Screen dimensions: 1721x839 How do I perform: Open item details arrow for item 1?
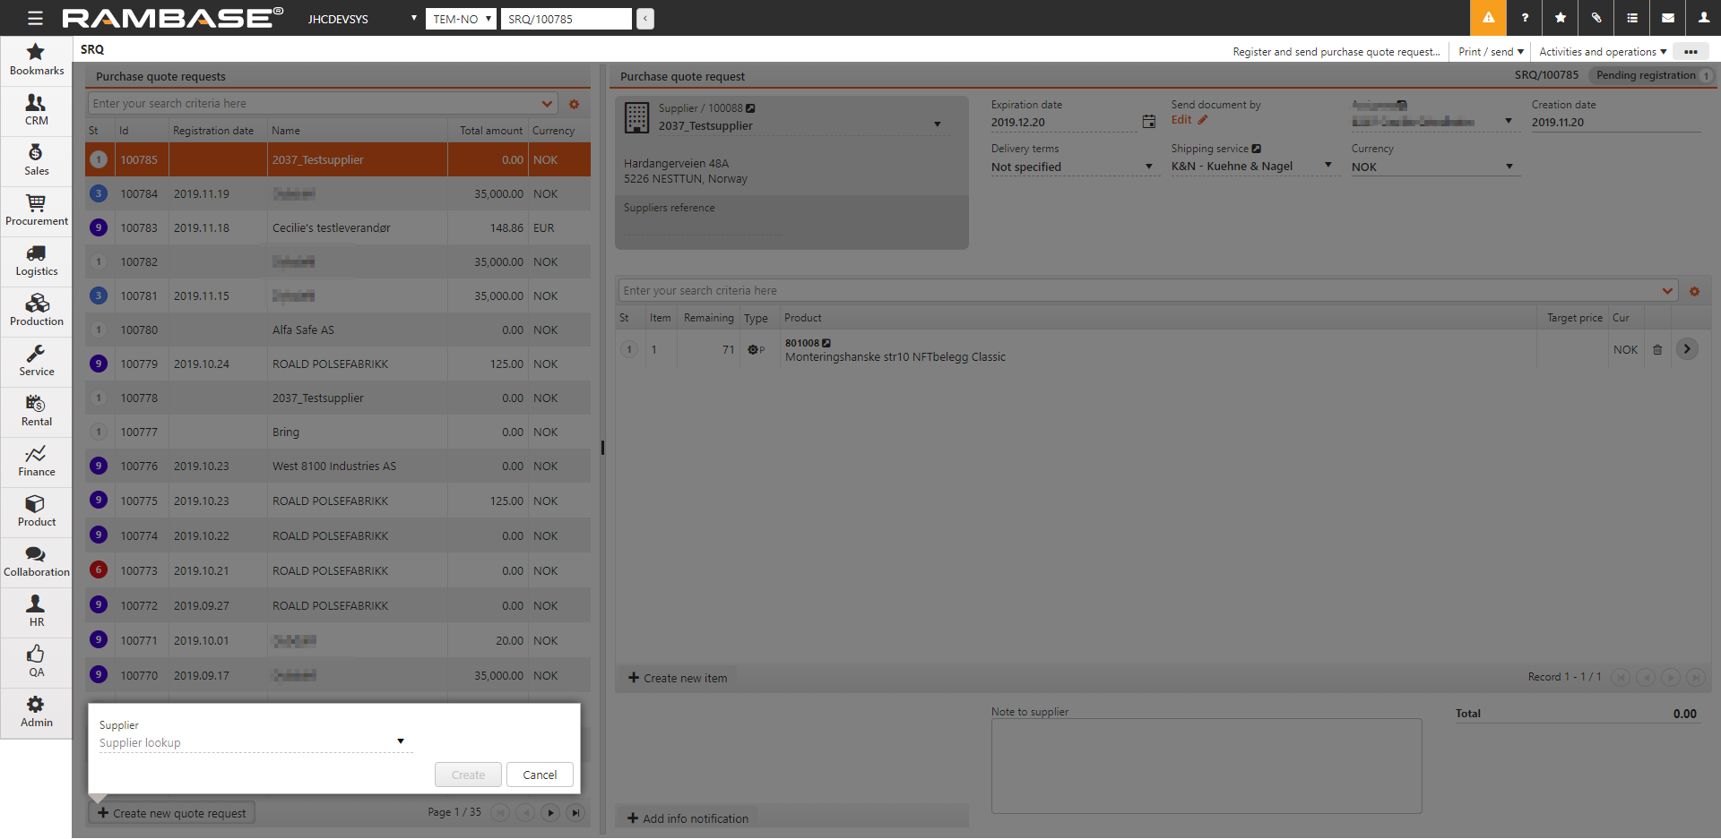tap(1687, 349)
